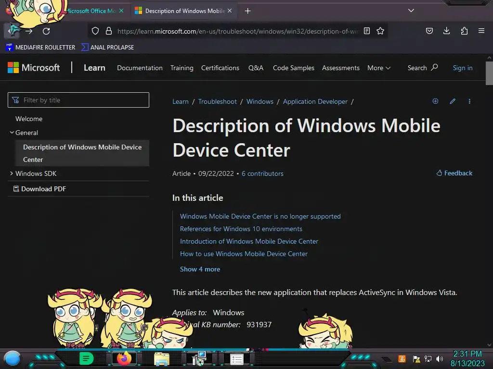The image size is (493, 369).
Task: Jump to Introduction of Windows Mobile Device Center
Action: pyautogui.click(x=249, y=241)
